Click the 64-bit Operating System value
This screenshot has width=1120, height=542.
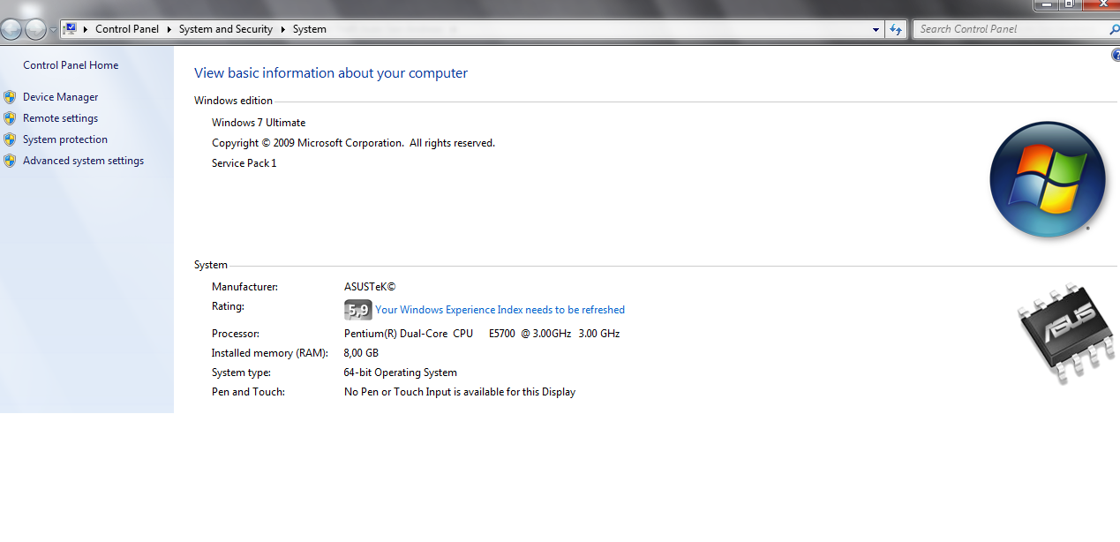coord(401,373)
